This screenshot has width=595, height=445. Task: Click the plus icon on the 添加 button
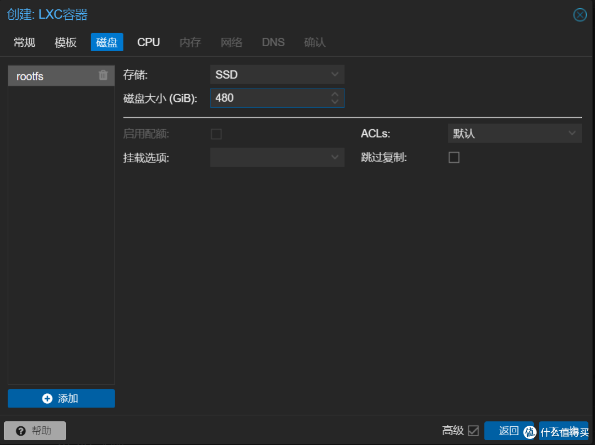click(x=47, y=398)
